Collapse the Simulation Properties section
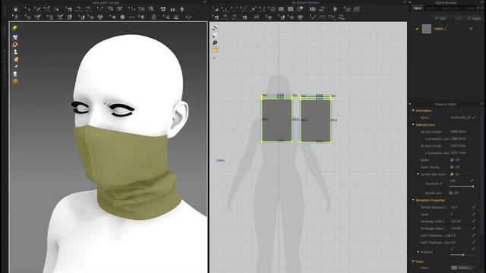 click(413, 200)
